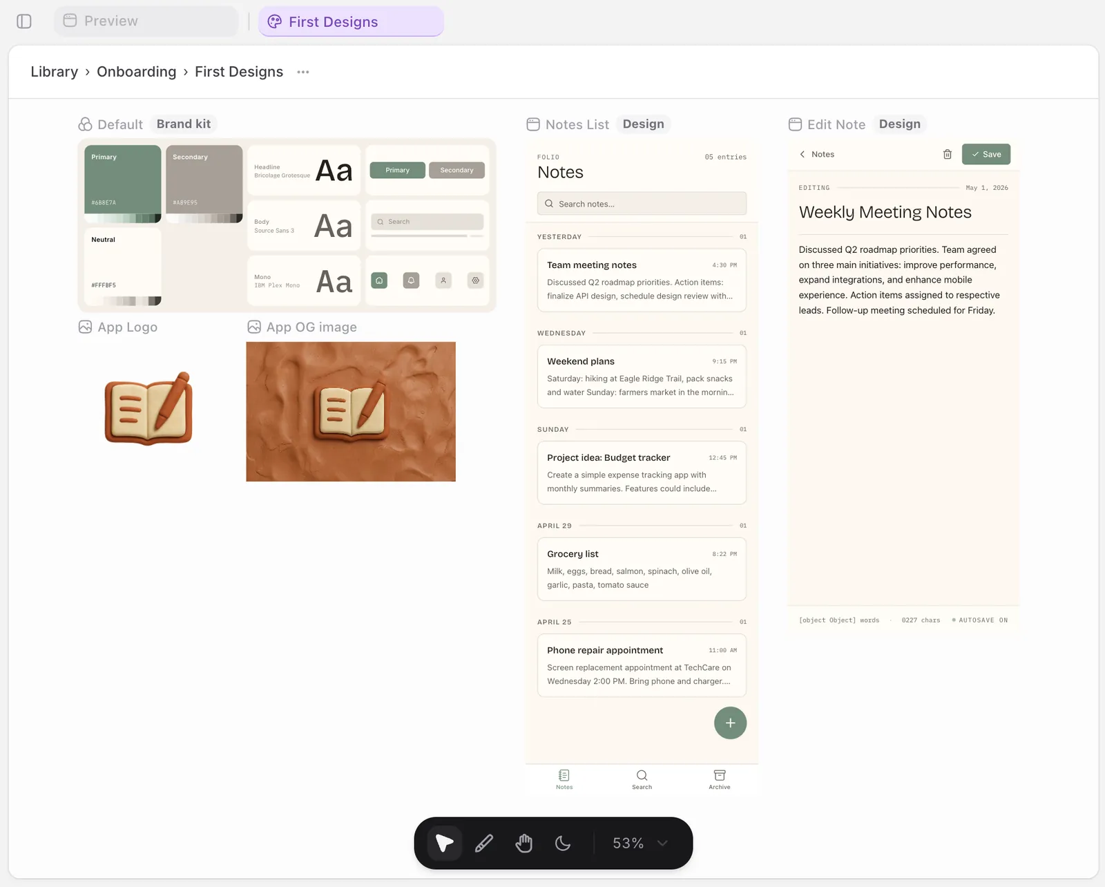Click First Designs breadcrumb
1105x887 pixels.
(239, 72)
